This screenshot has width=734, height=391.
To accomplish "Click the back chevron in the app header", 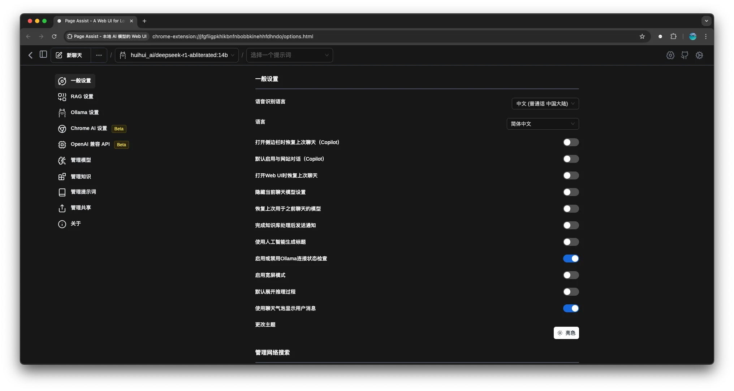I will coord(31,55).
